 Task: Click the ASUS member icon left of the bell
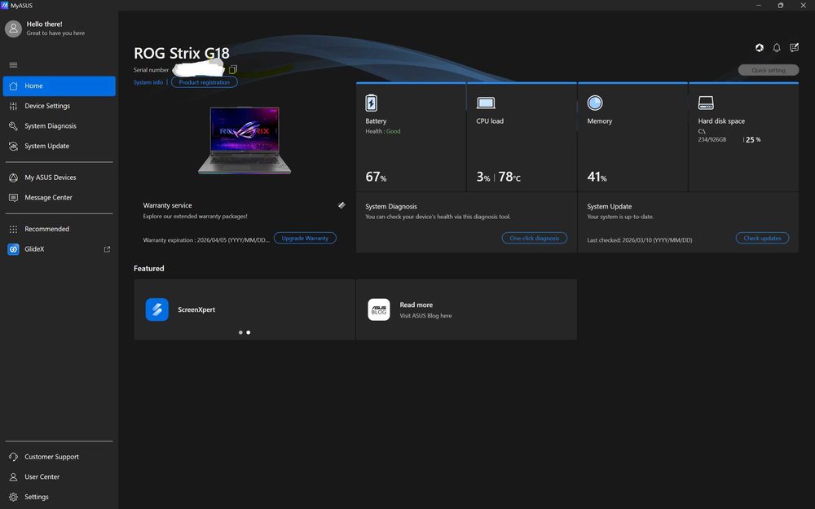point(760,48)
